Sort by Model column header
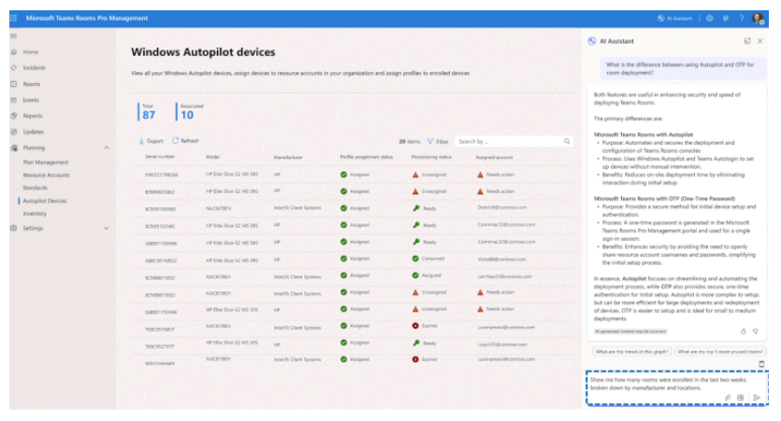Image resolution: width=781 pixels, height=421 pixels. pos(212,157)
